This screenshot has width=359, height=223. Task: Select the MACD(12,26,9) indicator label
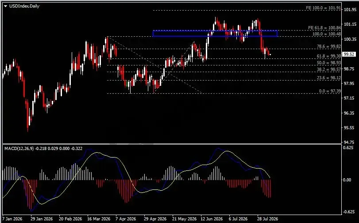tap(19, 149)
